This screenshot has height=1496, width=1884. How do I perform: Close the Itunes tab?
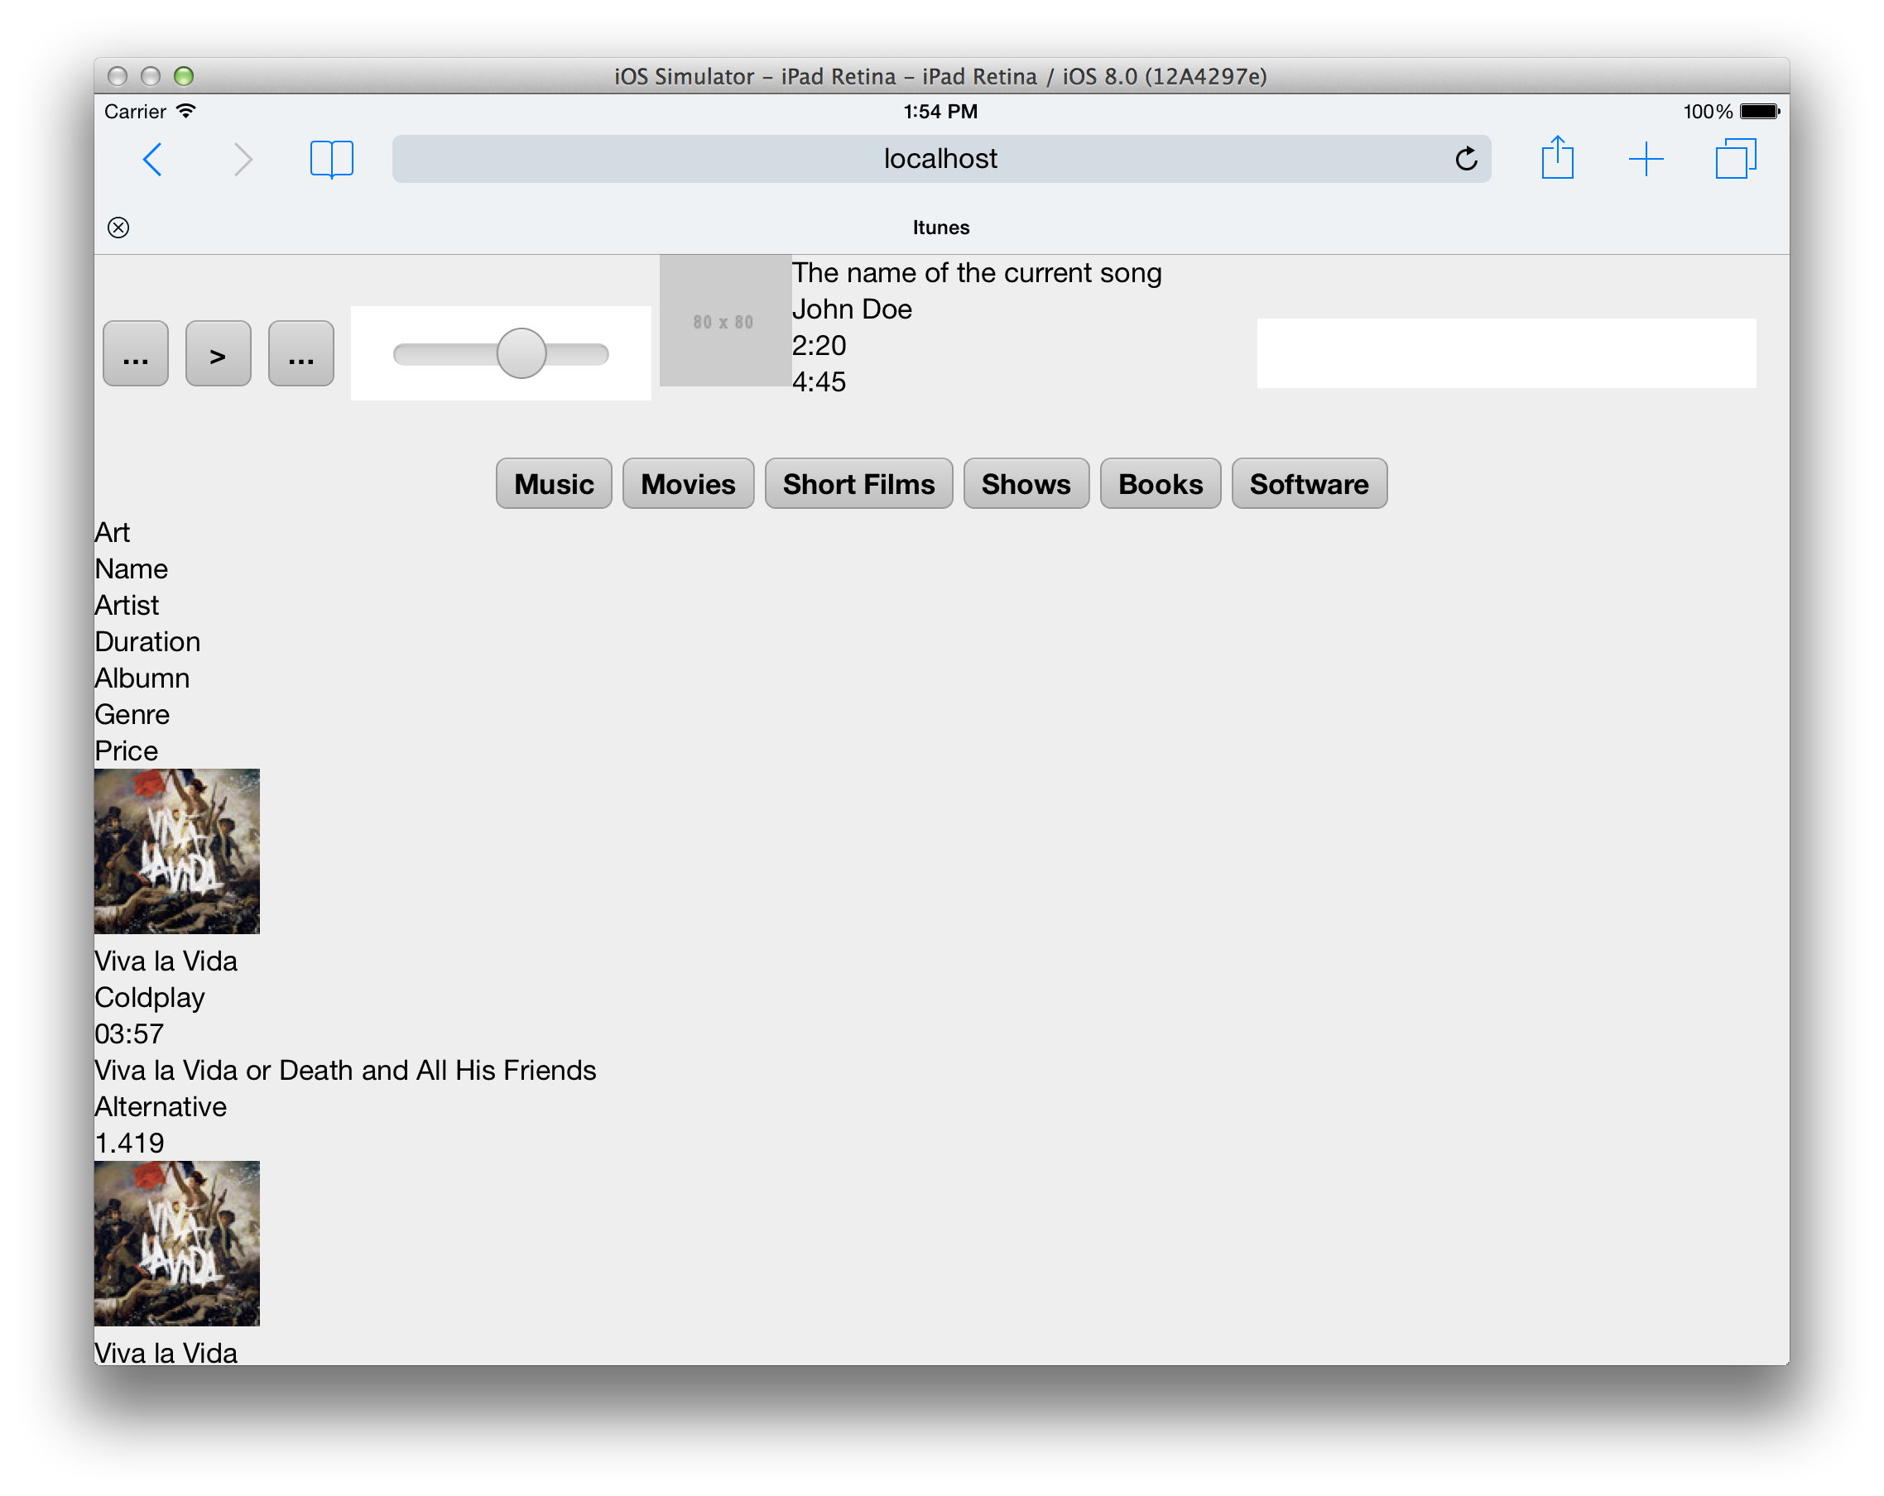(x=119, y=228)
